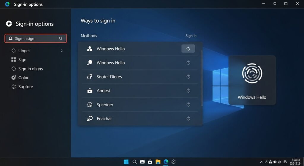Image resolution: width=304 pixels, height=166 pixels.
Task: Switch to Edge in the taskbar
Action: (166, 162)
